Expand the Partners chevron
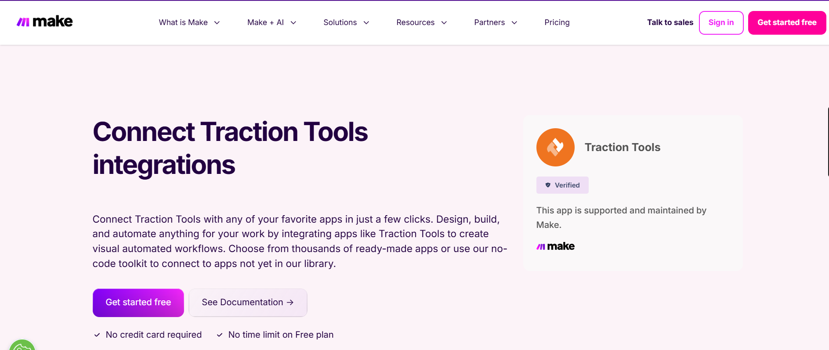829x350 pixels. click(x=514, y=23)
